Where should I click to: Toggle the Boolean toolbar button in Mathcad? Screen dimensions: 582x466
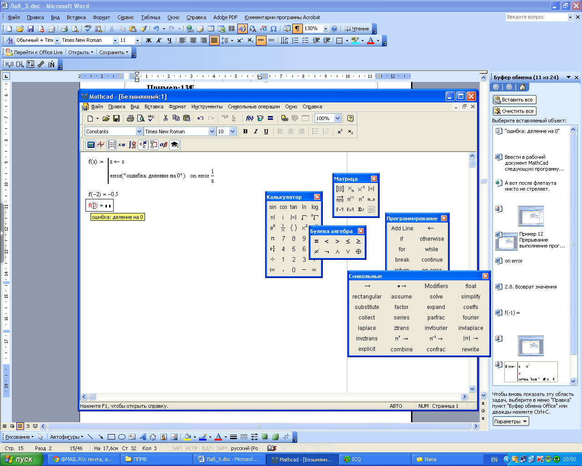coord(143,145)
